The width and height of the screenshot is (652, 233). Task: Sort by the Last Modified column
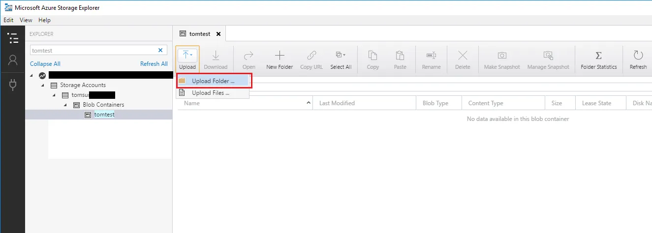365,103
